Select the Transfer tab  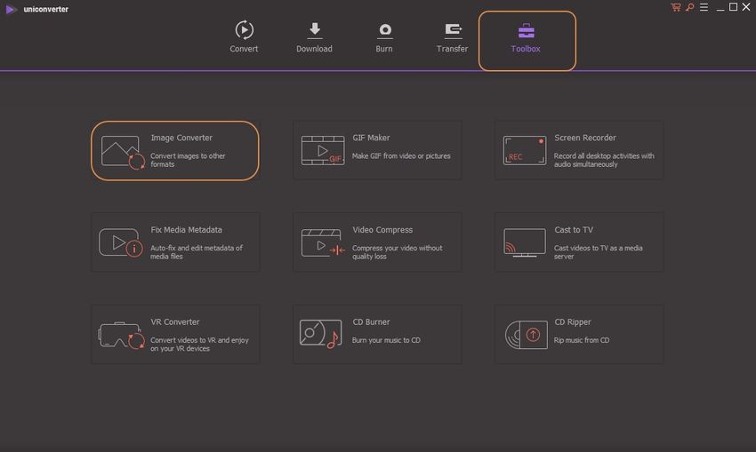(452, 37)
